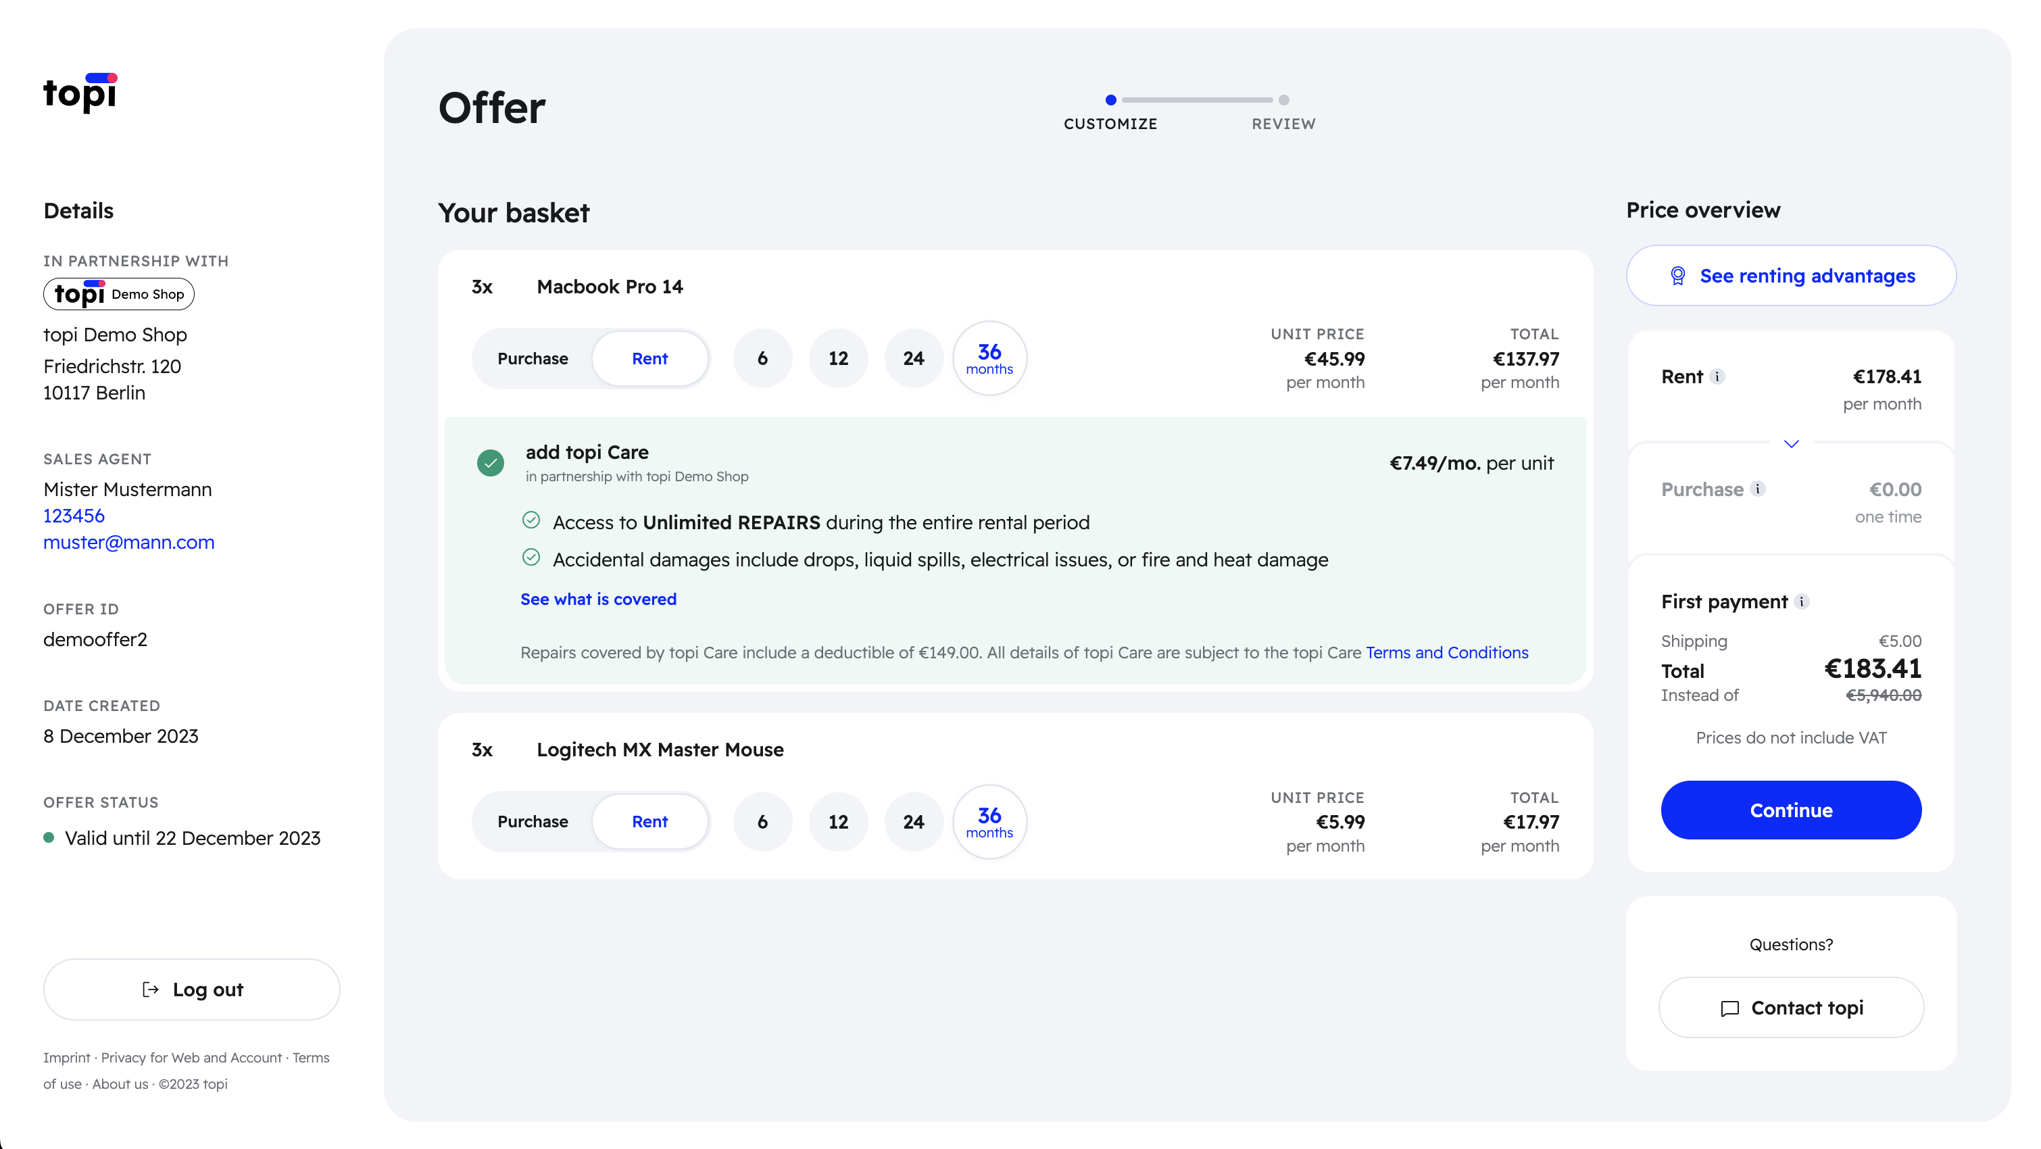The width and height of the screenshot is (2041, 1149).
Task: Click the green dot beside the offer validity date
Action: pos(49,838)
